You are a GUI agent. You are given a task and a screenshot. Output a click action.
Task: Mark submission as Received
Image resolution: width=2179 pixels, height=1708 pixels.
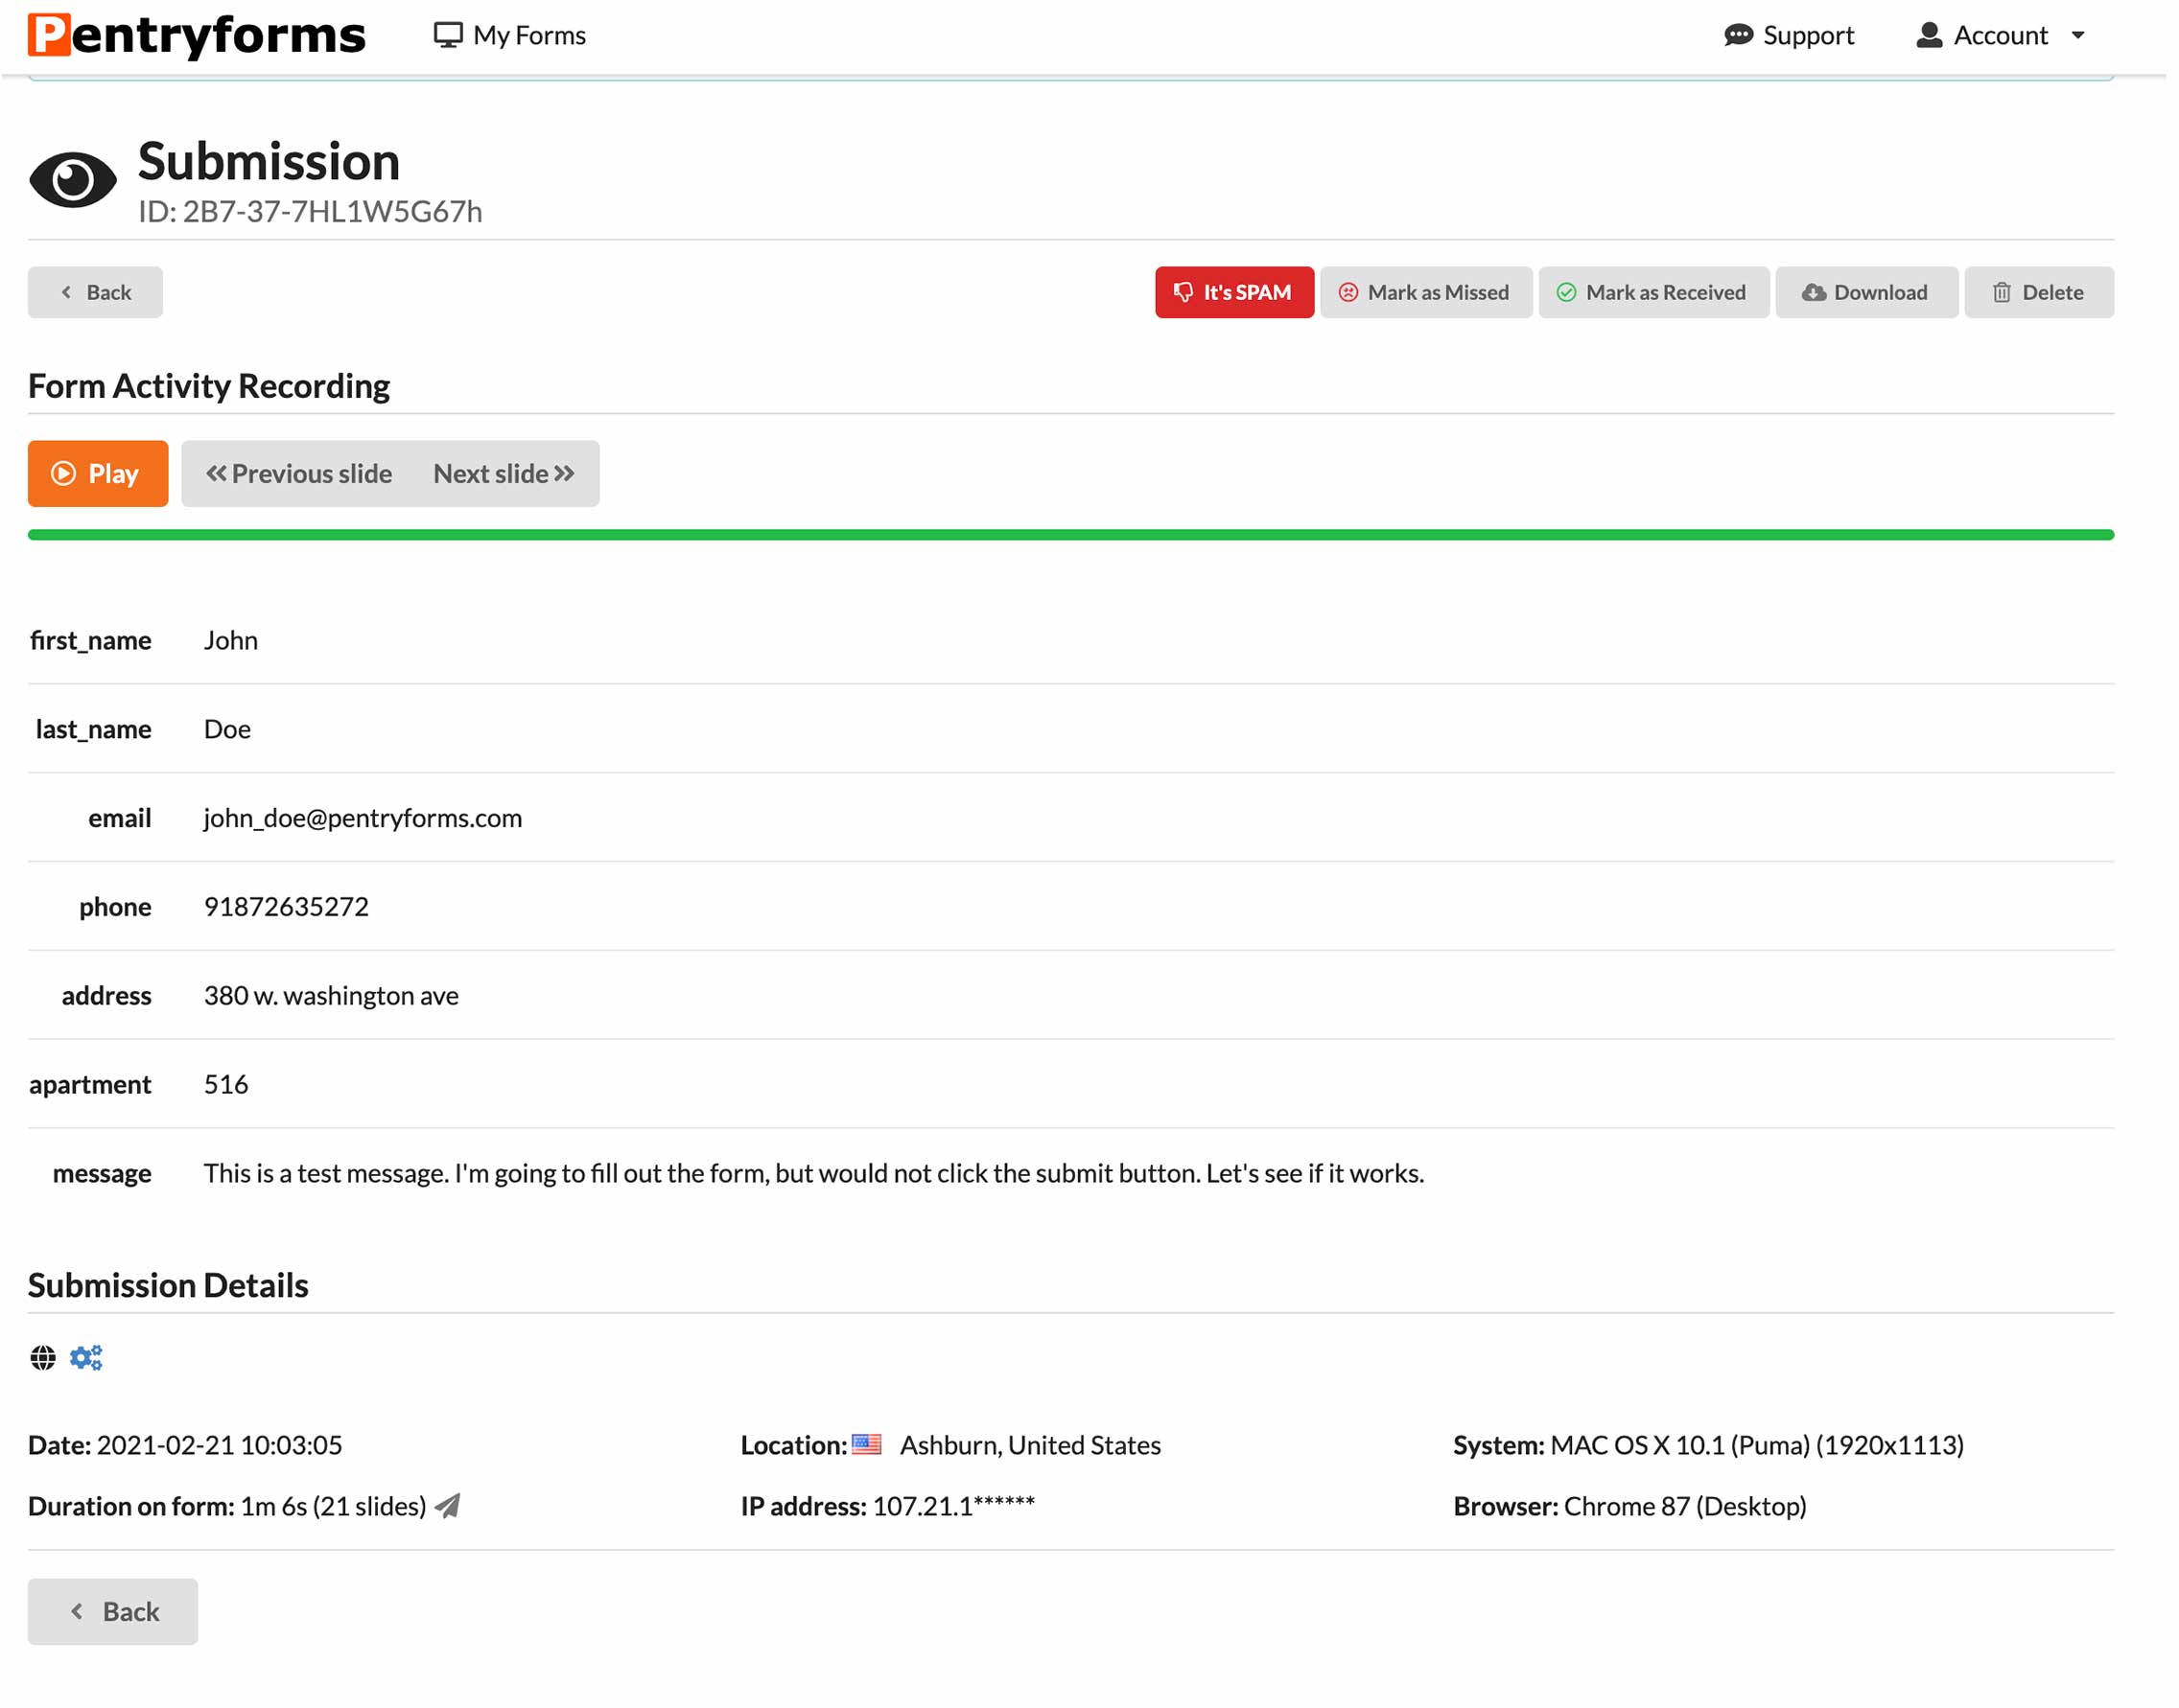coord(1653,293)
